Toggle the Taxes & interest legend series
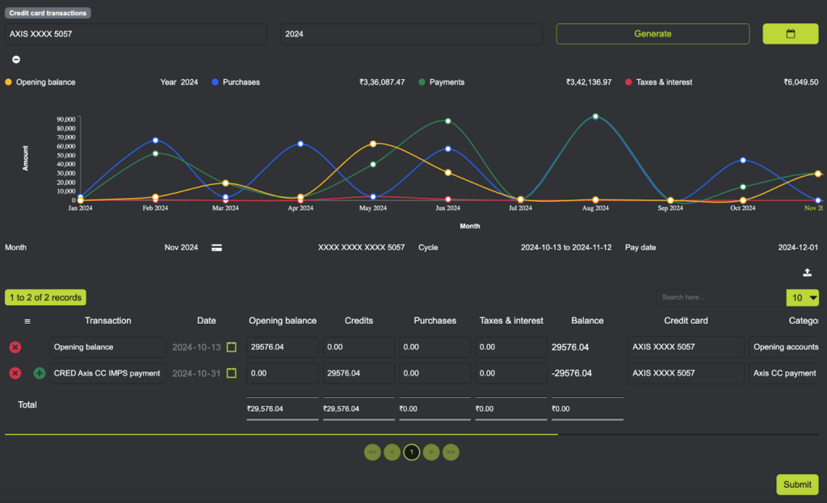Viewport: 827px width, 503px height. (659, 82)
